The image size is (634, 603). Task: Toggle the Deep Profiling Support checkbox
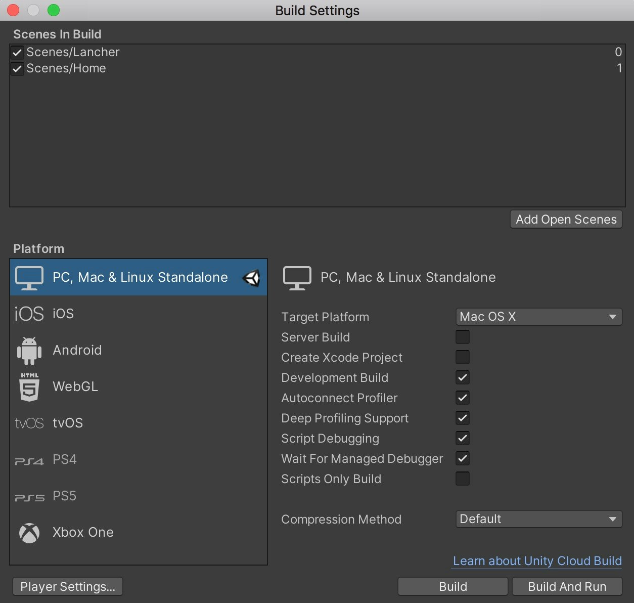click(463, 418)
